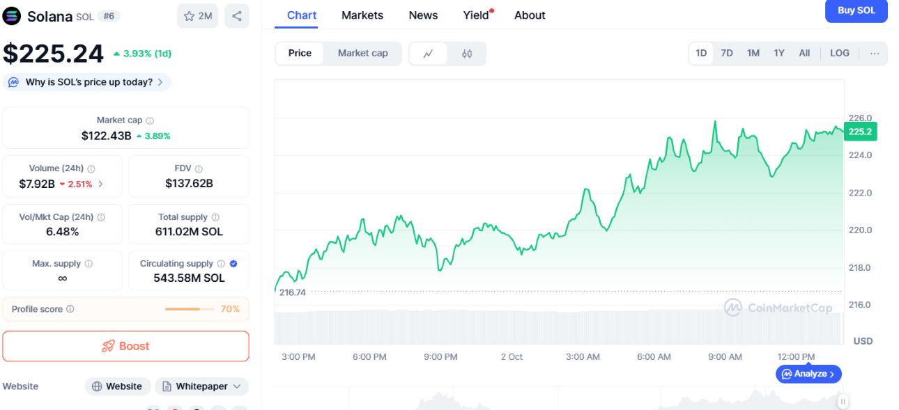Select the line chart type icon

pyautogui.click(x=429, y=54)
